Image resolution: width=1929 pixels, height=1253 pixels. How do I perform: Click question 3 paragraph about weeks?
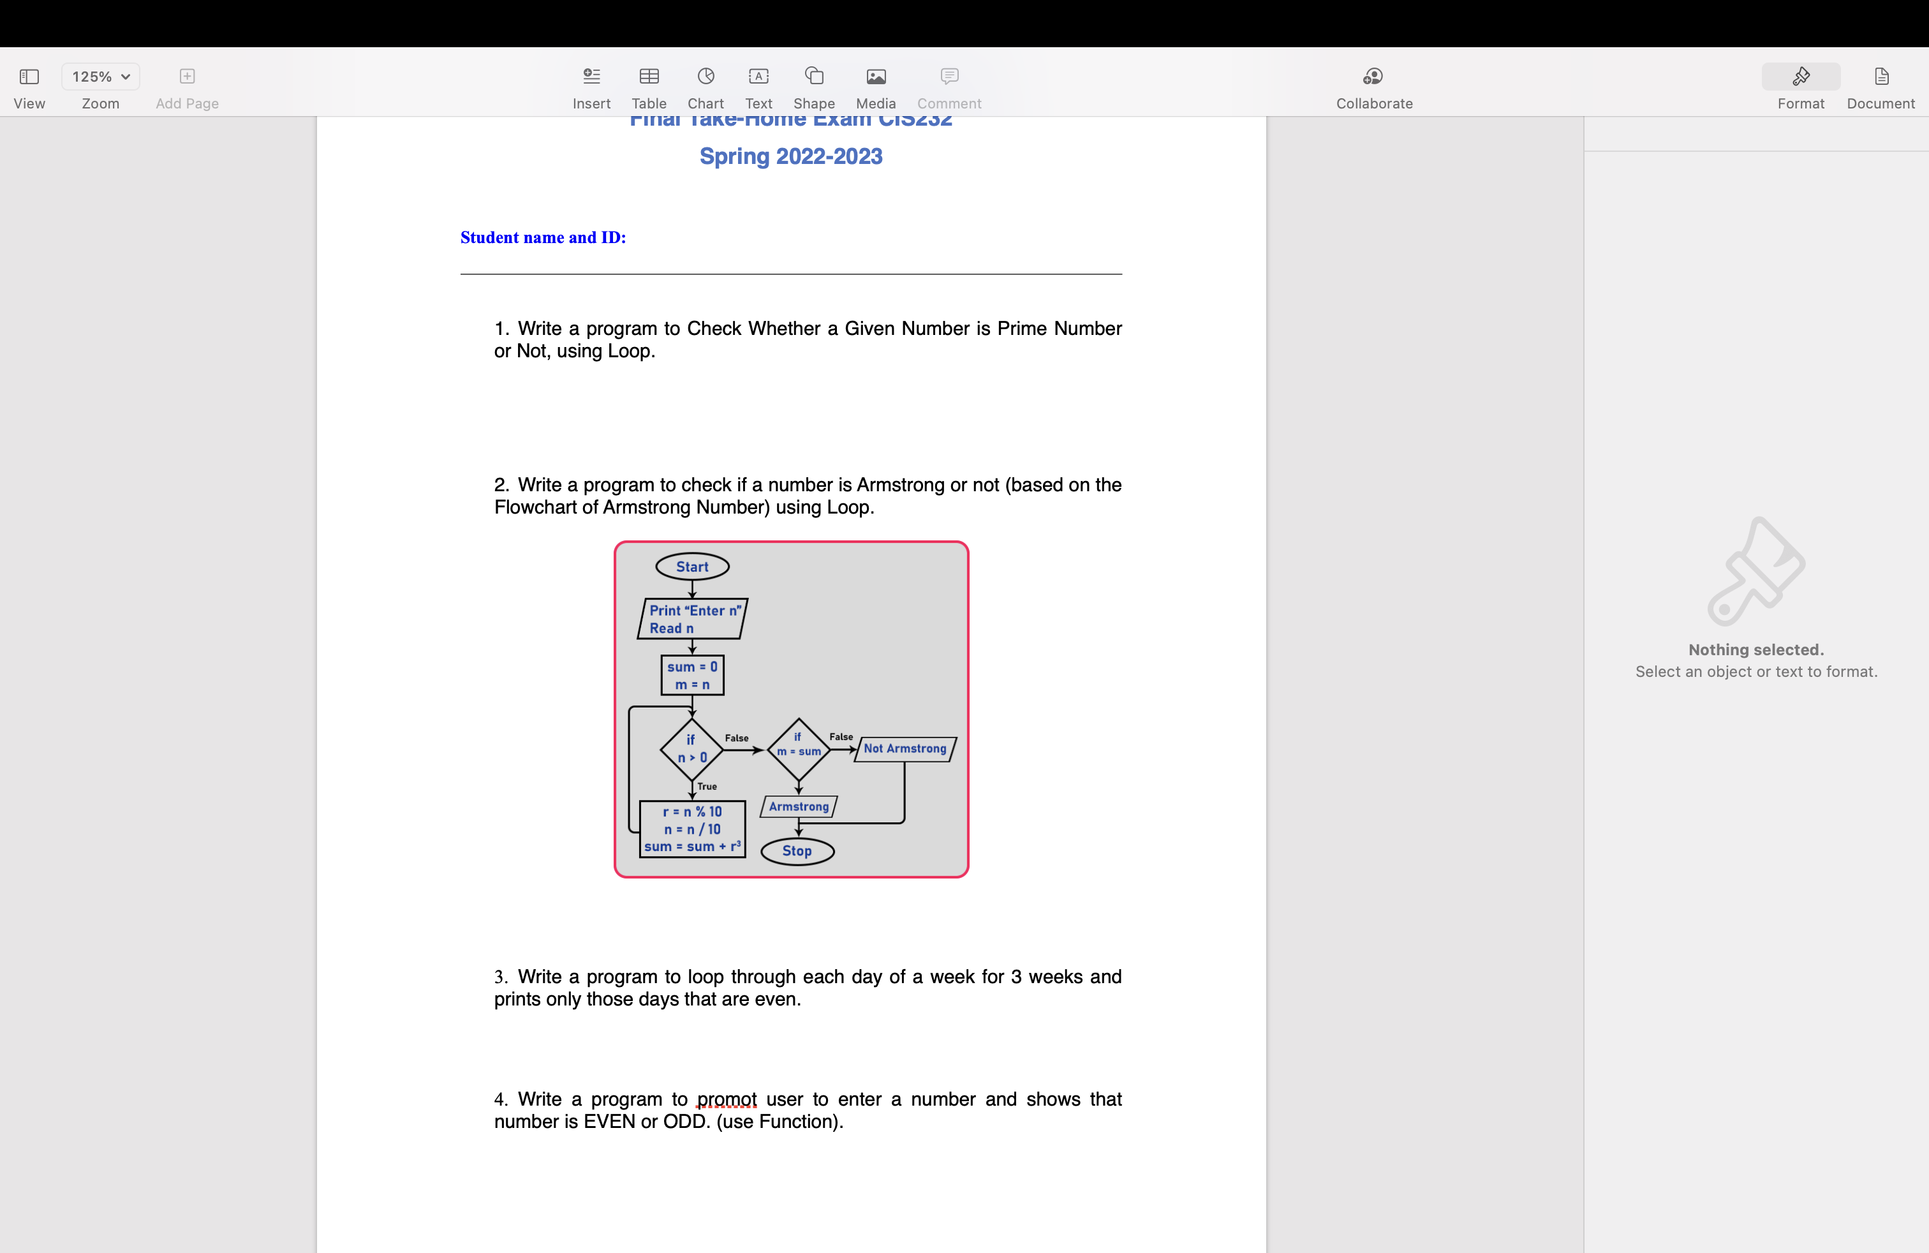point(808,987)
